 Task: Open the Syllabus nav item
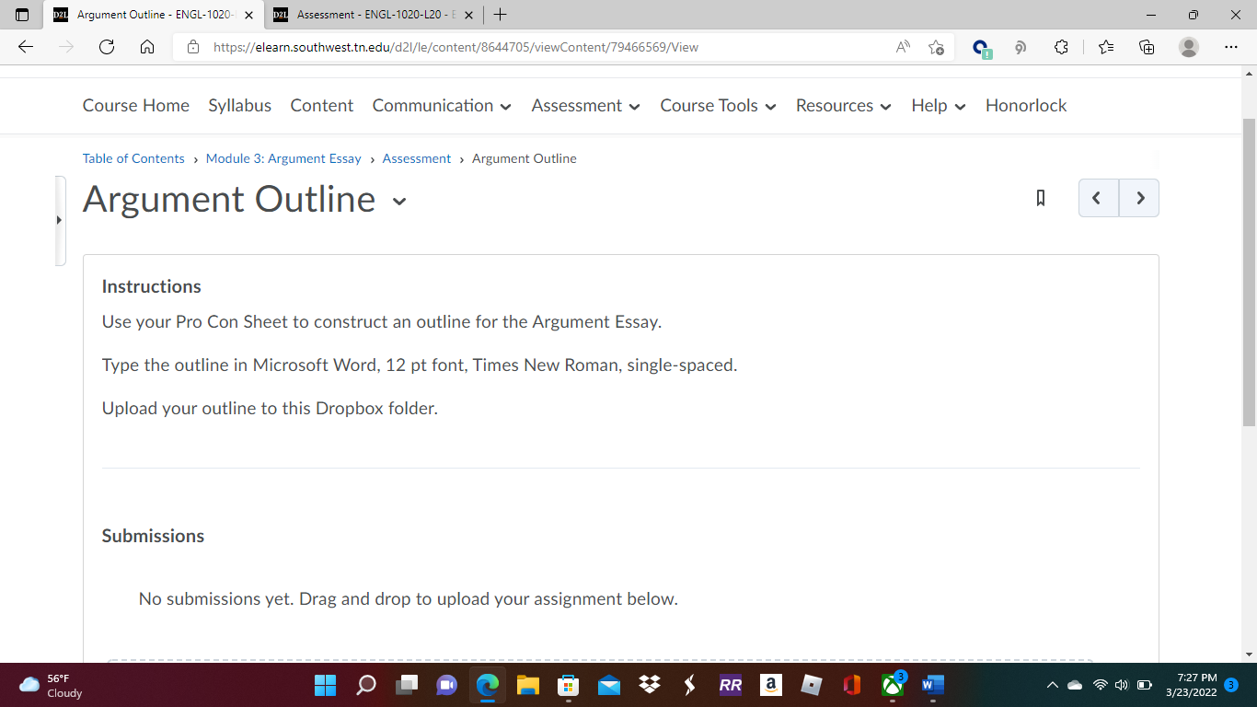[239, 106]
